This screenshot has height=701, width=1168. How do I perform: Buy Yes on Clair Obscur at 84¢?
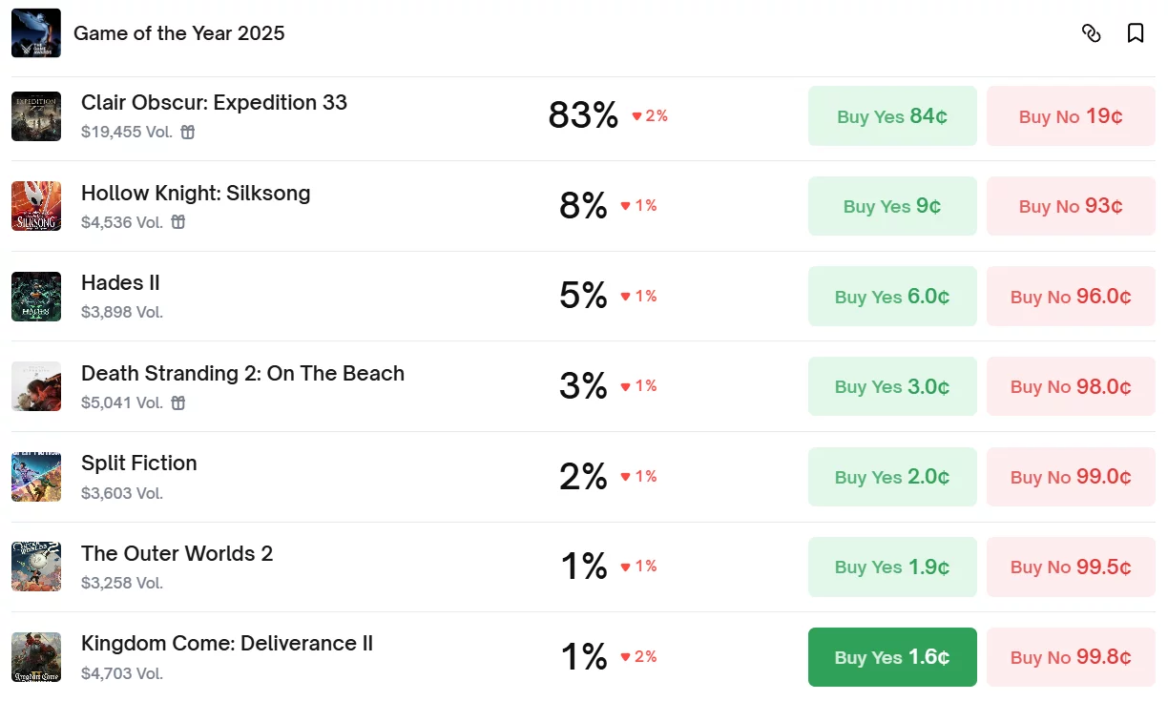(x=892, y=116)
